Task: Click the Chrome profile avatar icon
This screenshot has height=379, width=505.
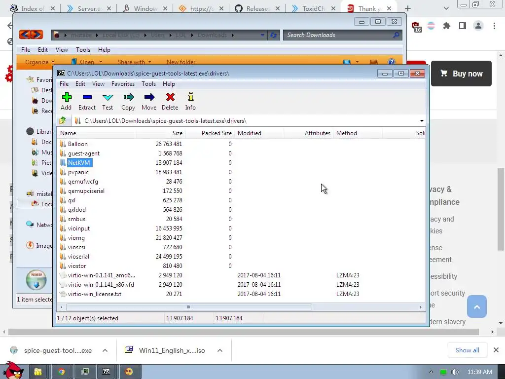Action: pyautogui.click(x=478, y=26)
